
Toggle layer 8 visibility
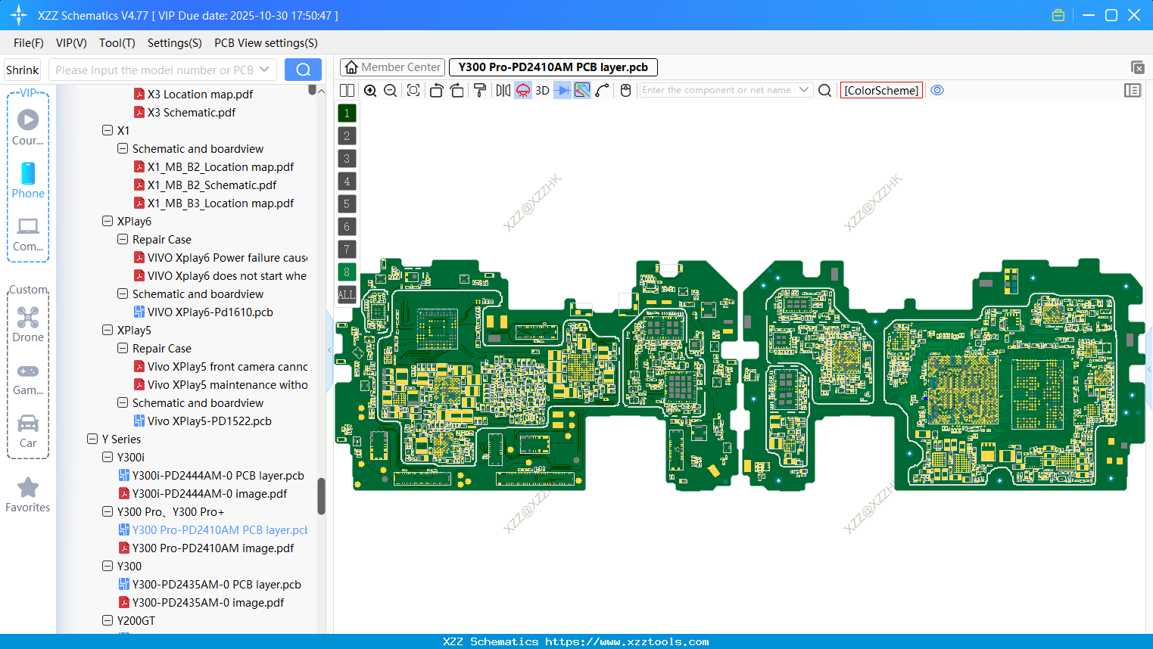pyautogui.click(x=346, y=272)
